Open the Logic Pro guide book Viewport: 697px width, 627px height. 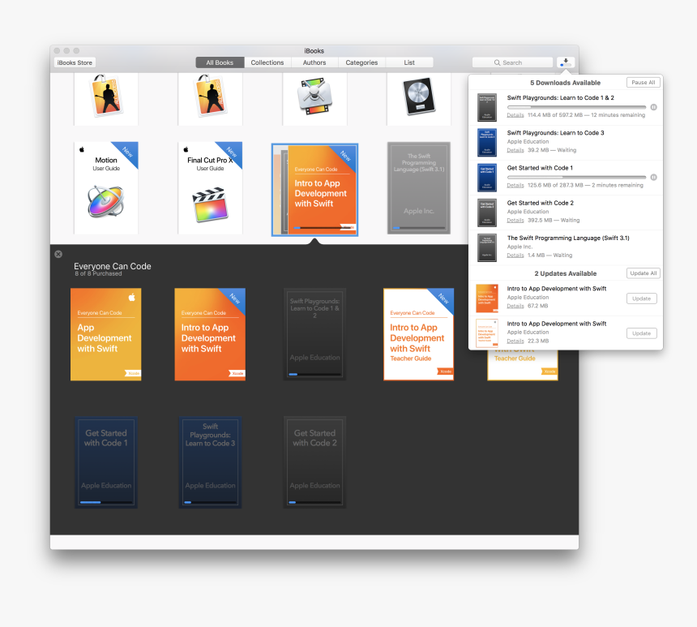pos(419,99)
